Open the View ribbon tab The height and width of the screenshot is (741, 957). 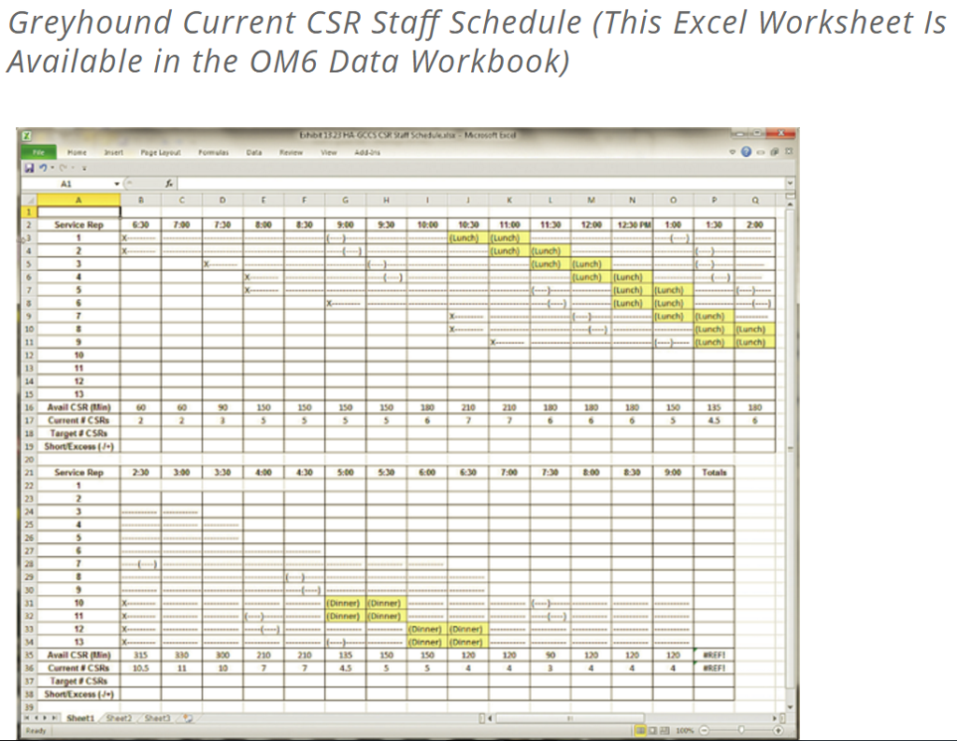pyautogui.click(x=329, y=152)
